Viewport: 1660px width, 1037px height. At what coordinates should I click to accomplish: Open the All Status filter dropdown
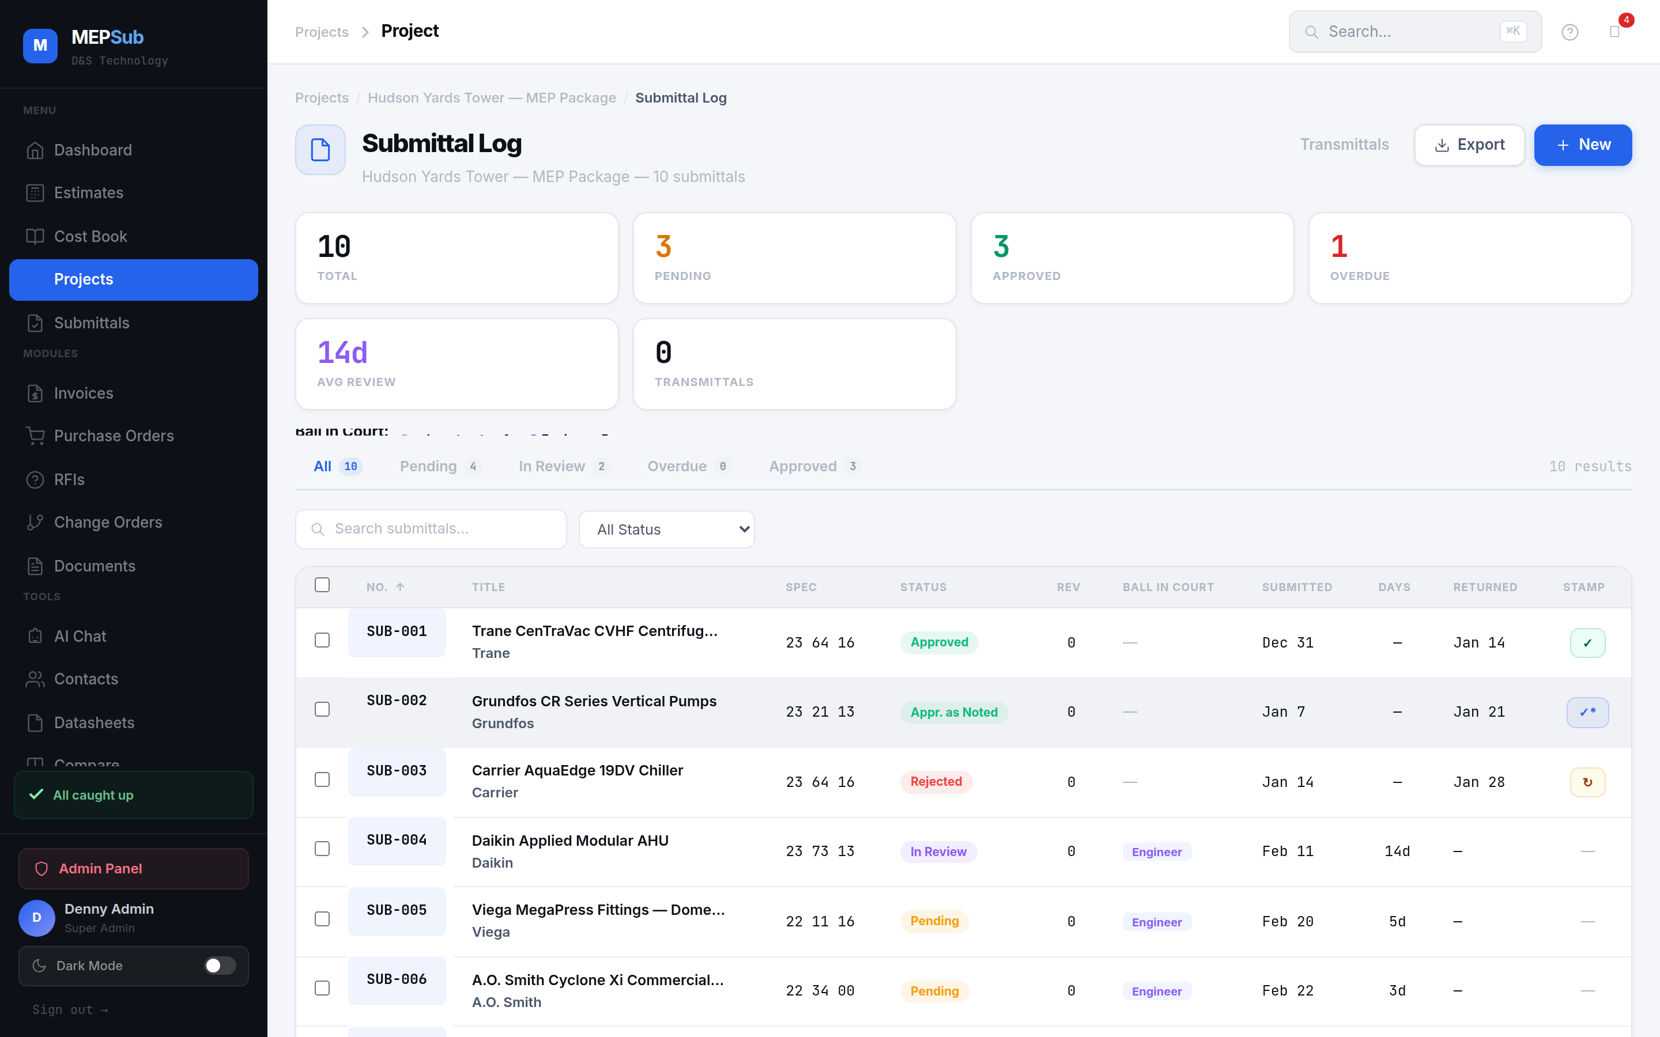(666, 529)
